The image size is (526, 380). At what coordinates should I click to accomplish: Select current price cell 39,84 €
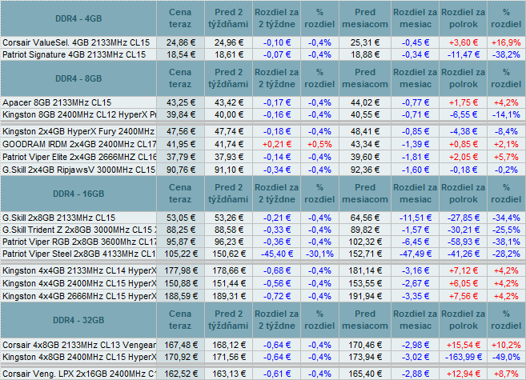[x=180, y=114]
